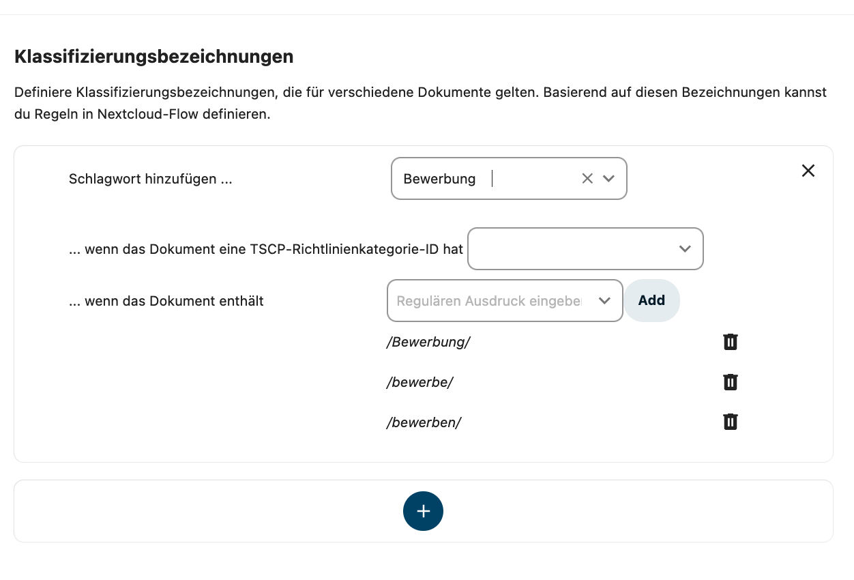Click the Schlagwort hinzufügen label
Image resolution: width=854 pixels, height=580 pixels.
pos(151,179)
